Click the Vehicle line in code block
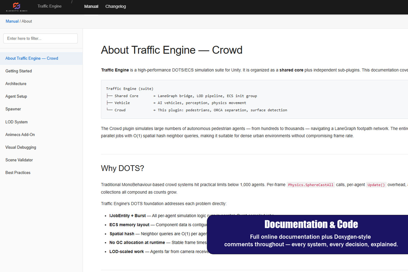This screenshot has height=272, width=408. [x=176, y=103]
